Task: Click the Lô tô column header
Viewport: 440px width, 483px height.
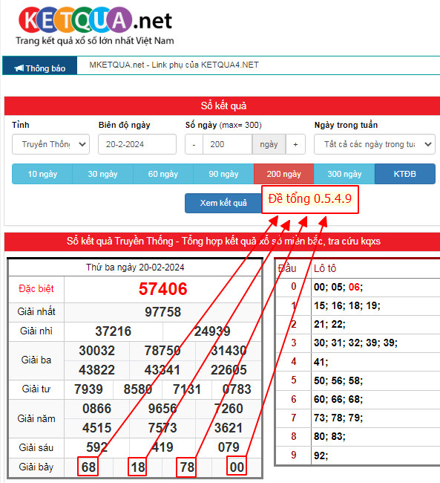Action: tap(325, 268)
